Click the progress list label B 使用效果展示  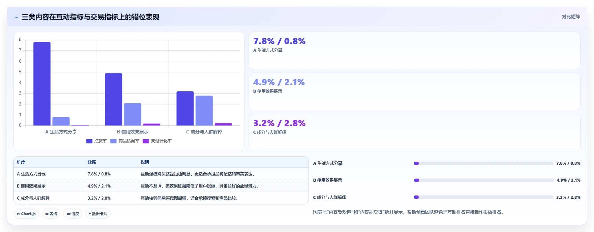(x=328, y=180)
